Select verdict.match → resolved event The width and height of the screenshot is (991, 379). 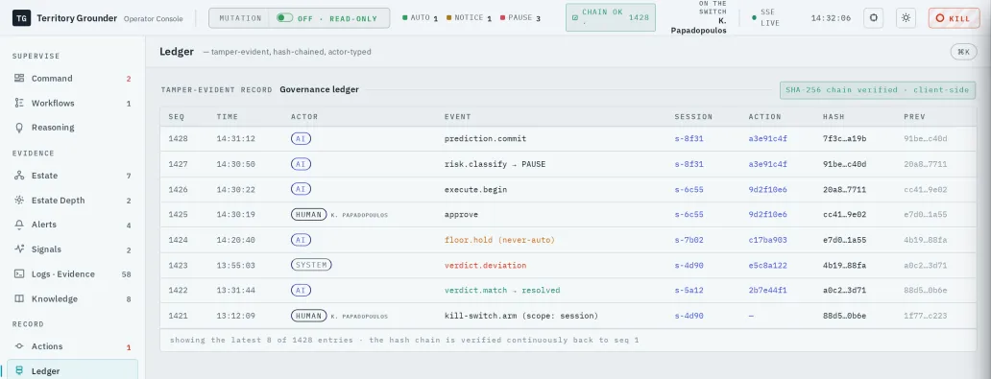(502, 291)
